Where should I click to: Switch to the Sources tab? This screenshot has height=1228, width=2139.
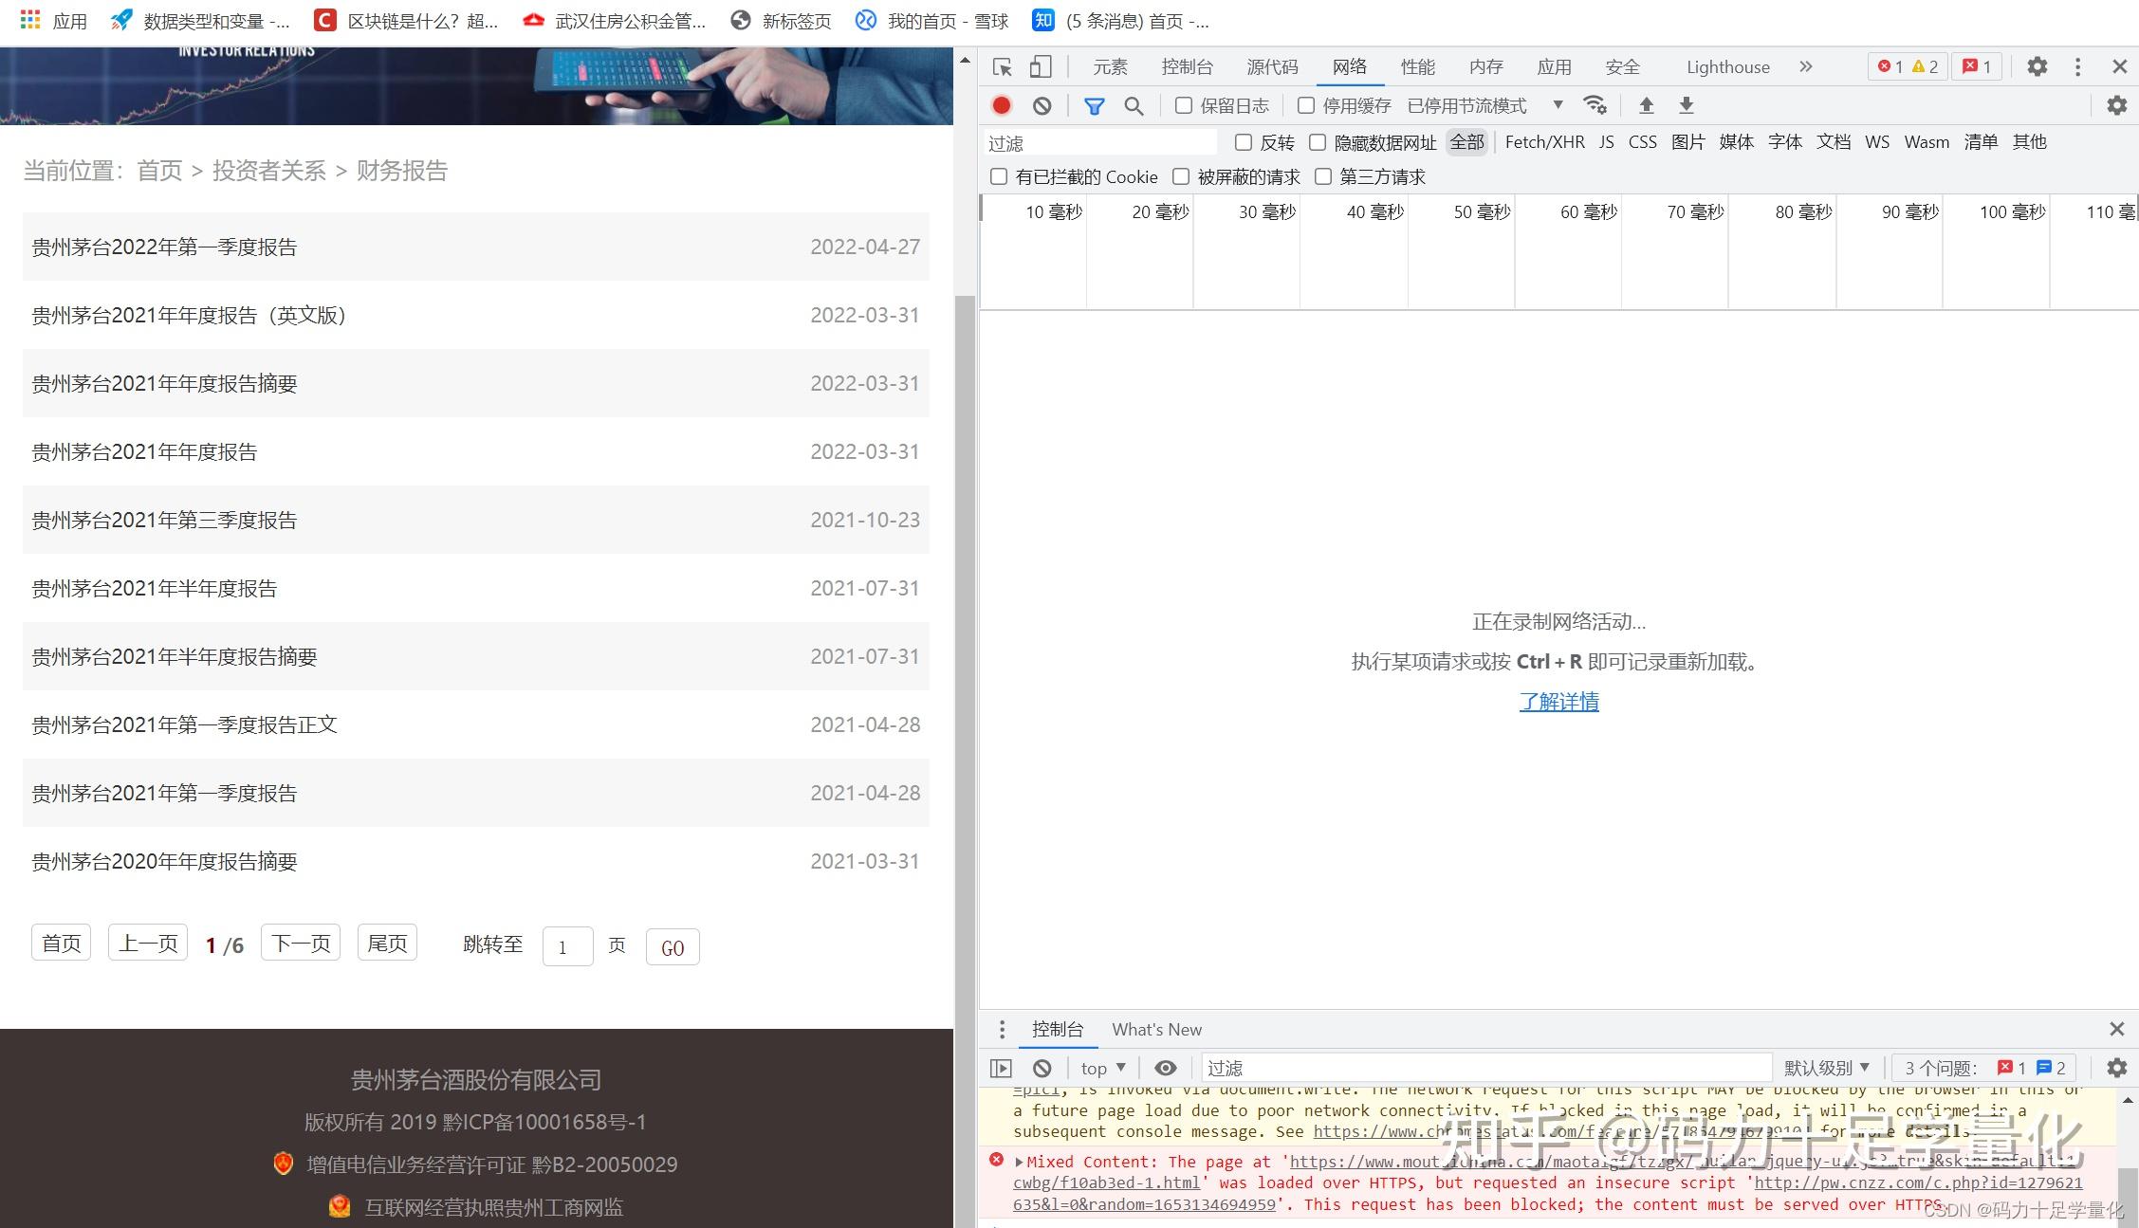(x=1272, y=66)
